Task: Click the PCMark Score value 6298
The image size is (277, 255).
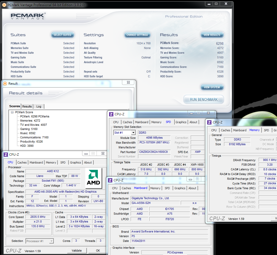Action: click(220, 44)
